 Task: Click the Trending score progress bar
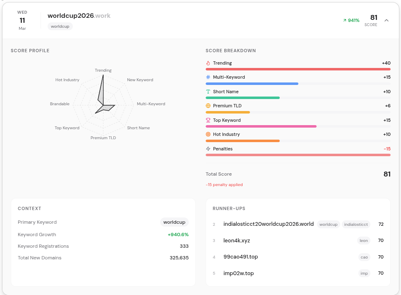click(x=298, y=69)
